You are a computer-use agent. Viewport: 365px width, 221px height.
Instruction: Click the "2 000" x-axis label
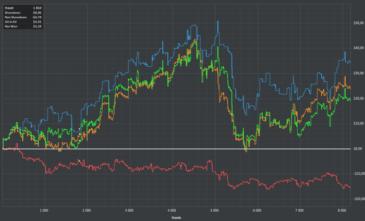tap(87, 211)
